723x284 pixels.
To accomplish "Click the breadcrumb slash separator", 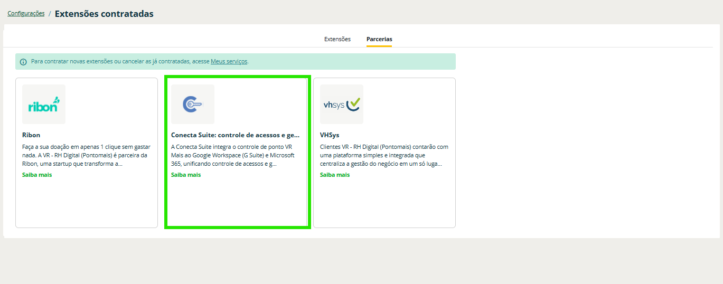I will 50,14.
